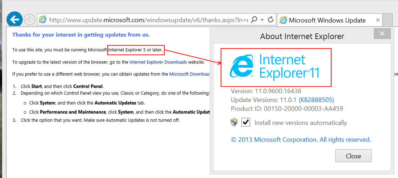Viewport: 398px width, 178px height.
Task: Click the 2013 Microsoft Corporation copyright link
Action: pyautogui.click(x=301, y=140)
